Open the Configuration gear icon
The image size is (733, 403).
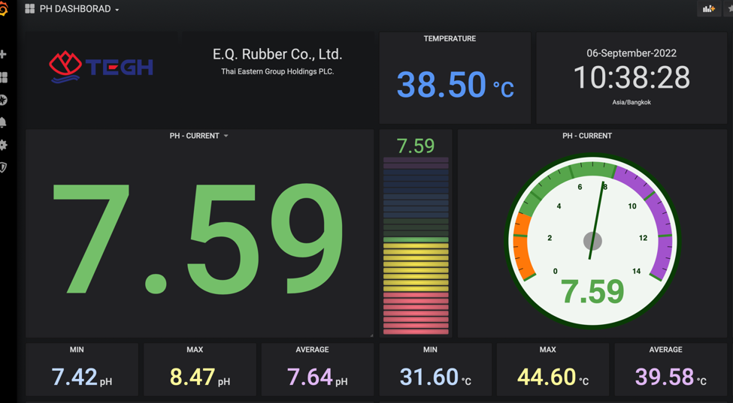coord(4,145)
